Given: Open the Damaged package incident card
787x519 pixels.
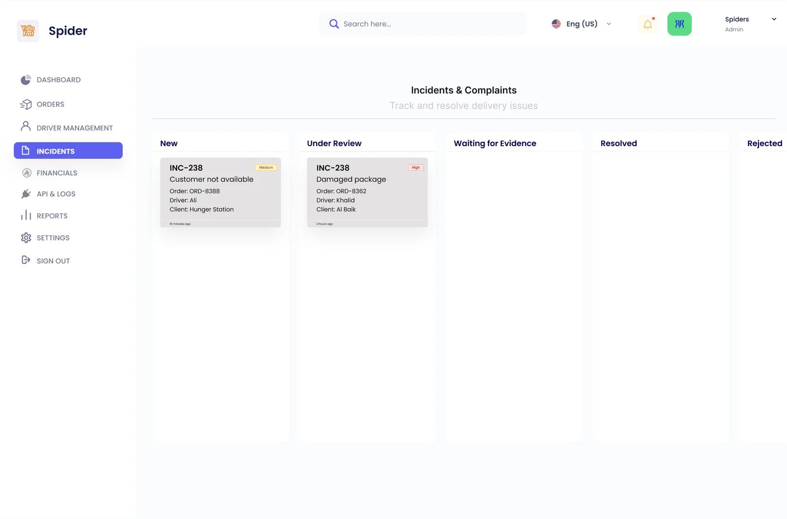Looking at the screenshot, I should [x=367, y=192].
